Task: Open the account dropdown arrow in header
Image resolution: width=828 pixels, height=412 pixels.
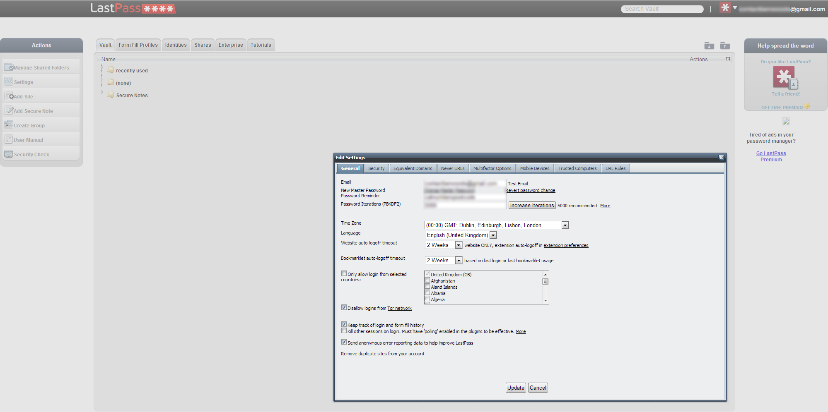Action: pos(735,7)
